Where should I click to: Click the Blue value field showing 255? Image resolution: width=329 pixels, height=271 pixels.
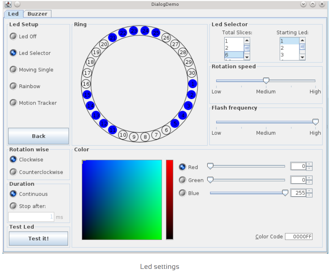(x=298, y=193)
